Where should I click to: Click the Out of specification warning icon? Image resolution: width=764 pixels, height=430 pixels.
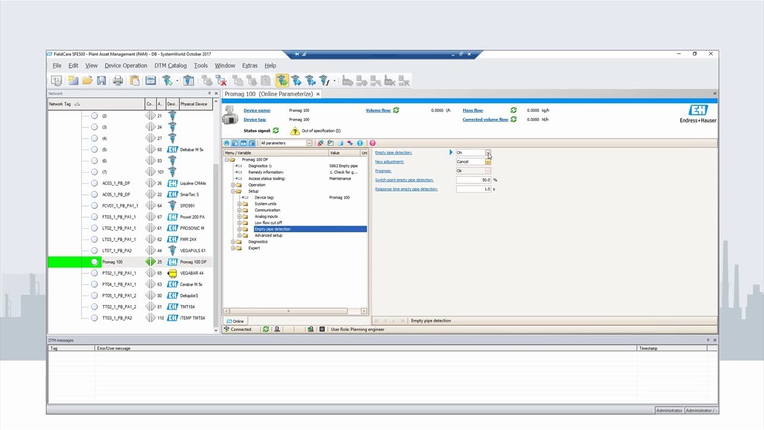pyautogui.click(x=295, y=131)
